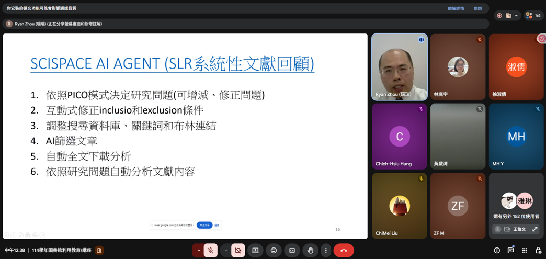Screen dimensions: 546x259
Task: Click muted mic icon on MH Y tile
Action: tap(538, 109)
